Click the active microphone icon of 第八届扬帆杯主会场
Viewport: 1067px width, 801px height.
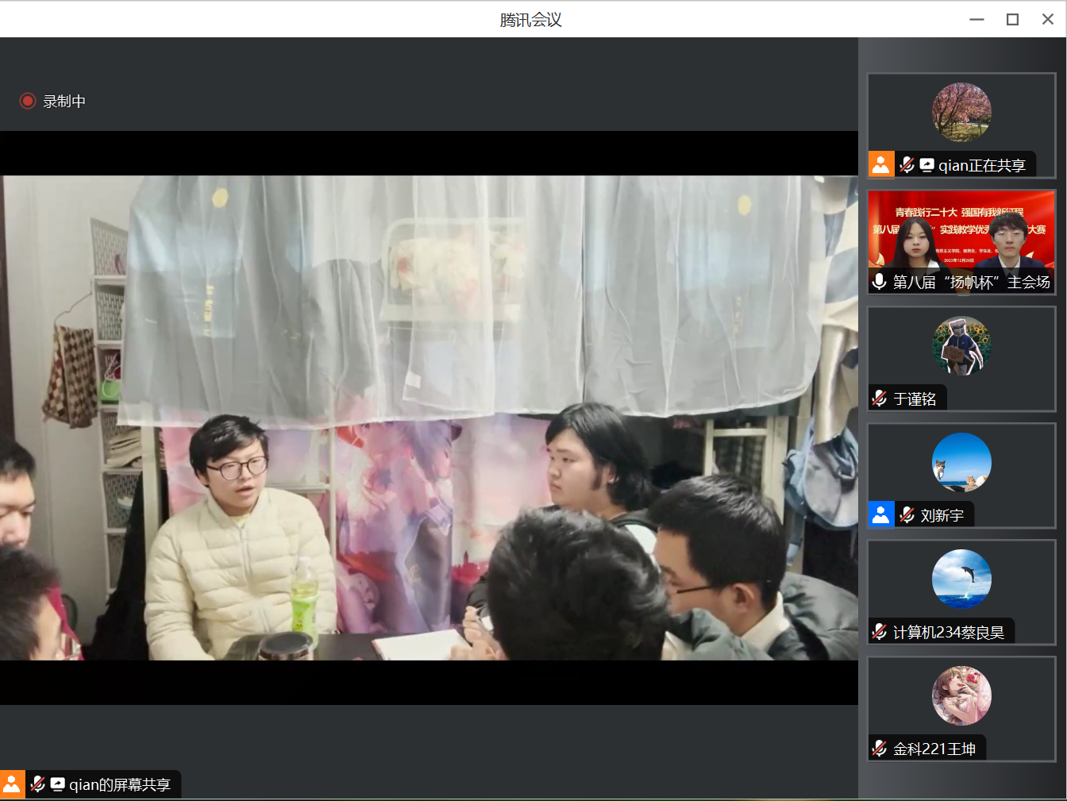879,280
